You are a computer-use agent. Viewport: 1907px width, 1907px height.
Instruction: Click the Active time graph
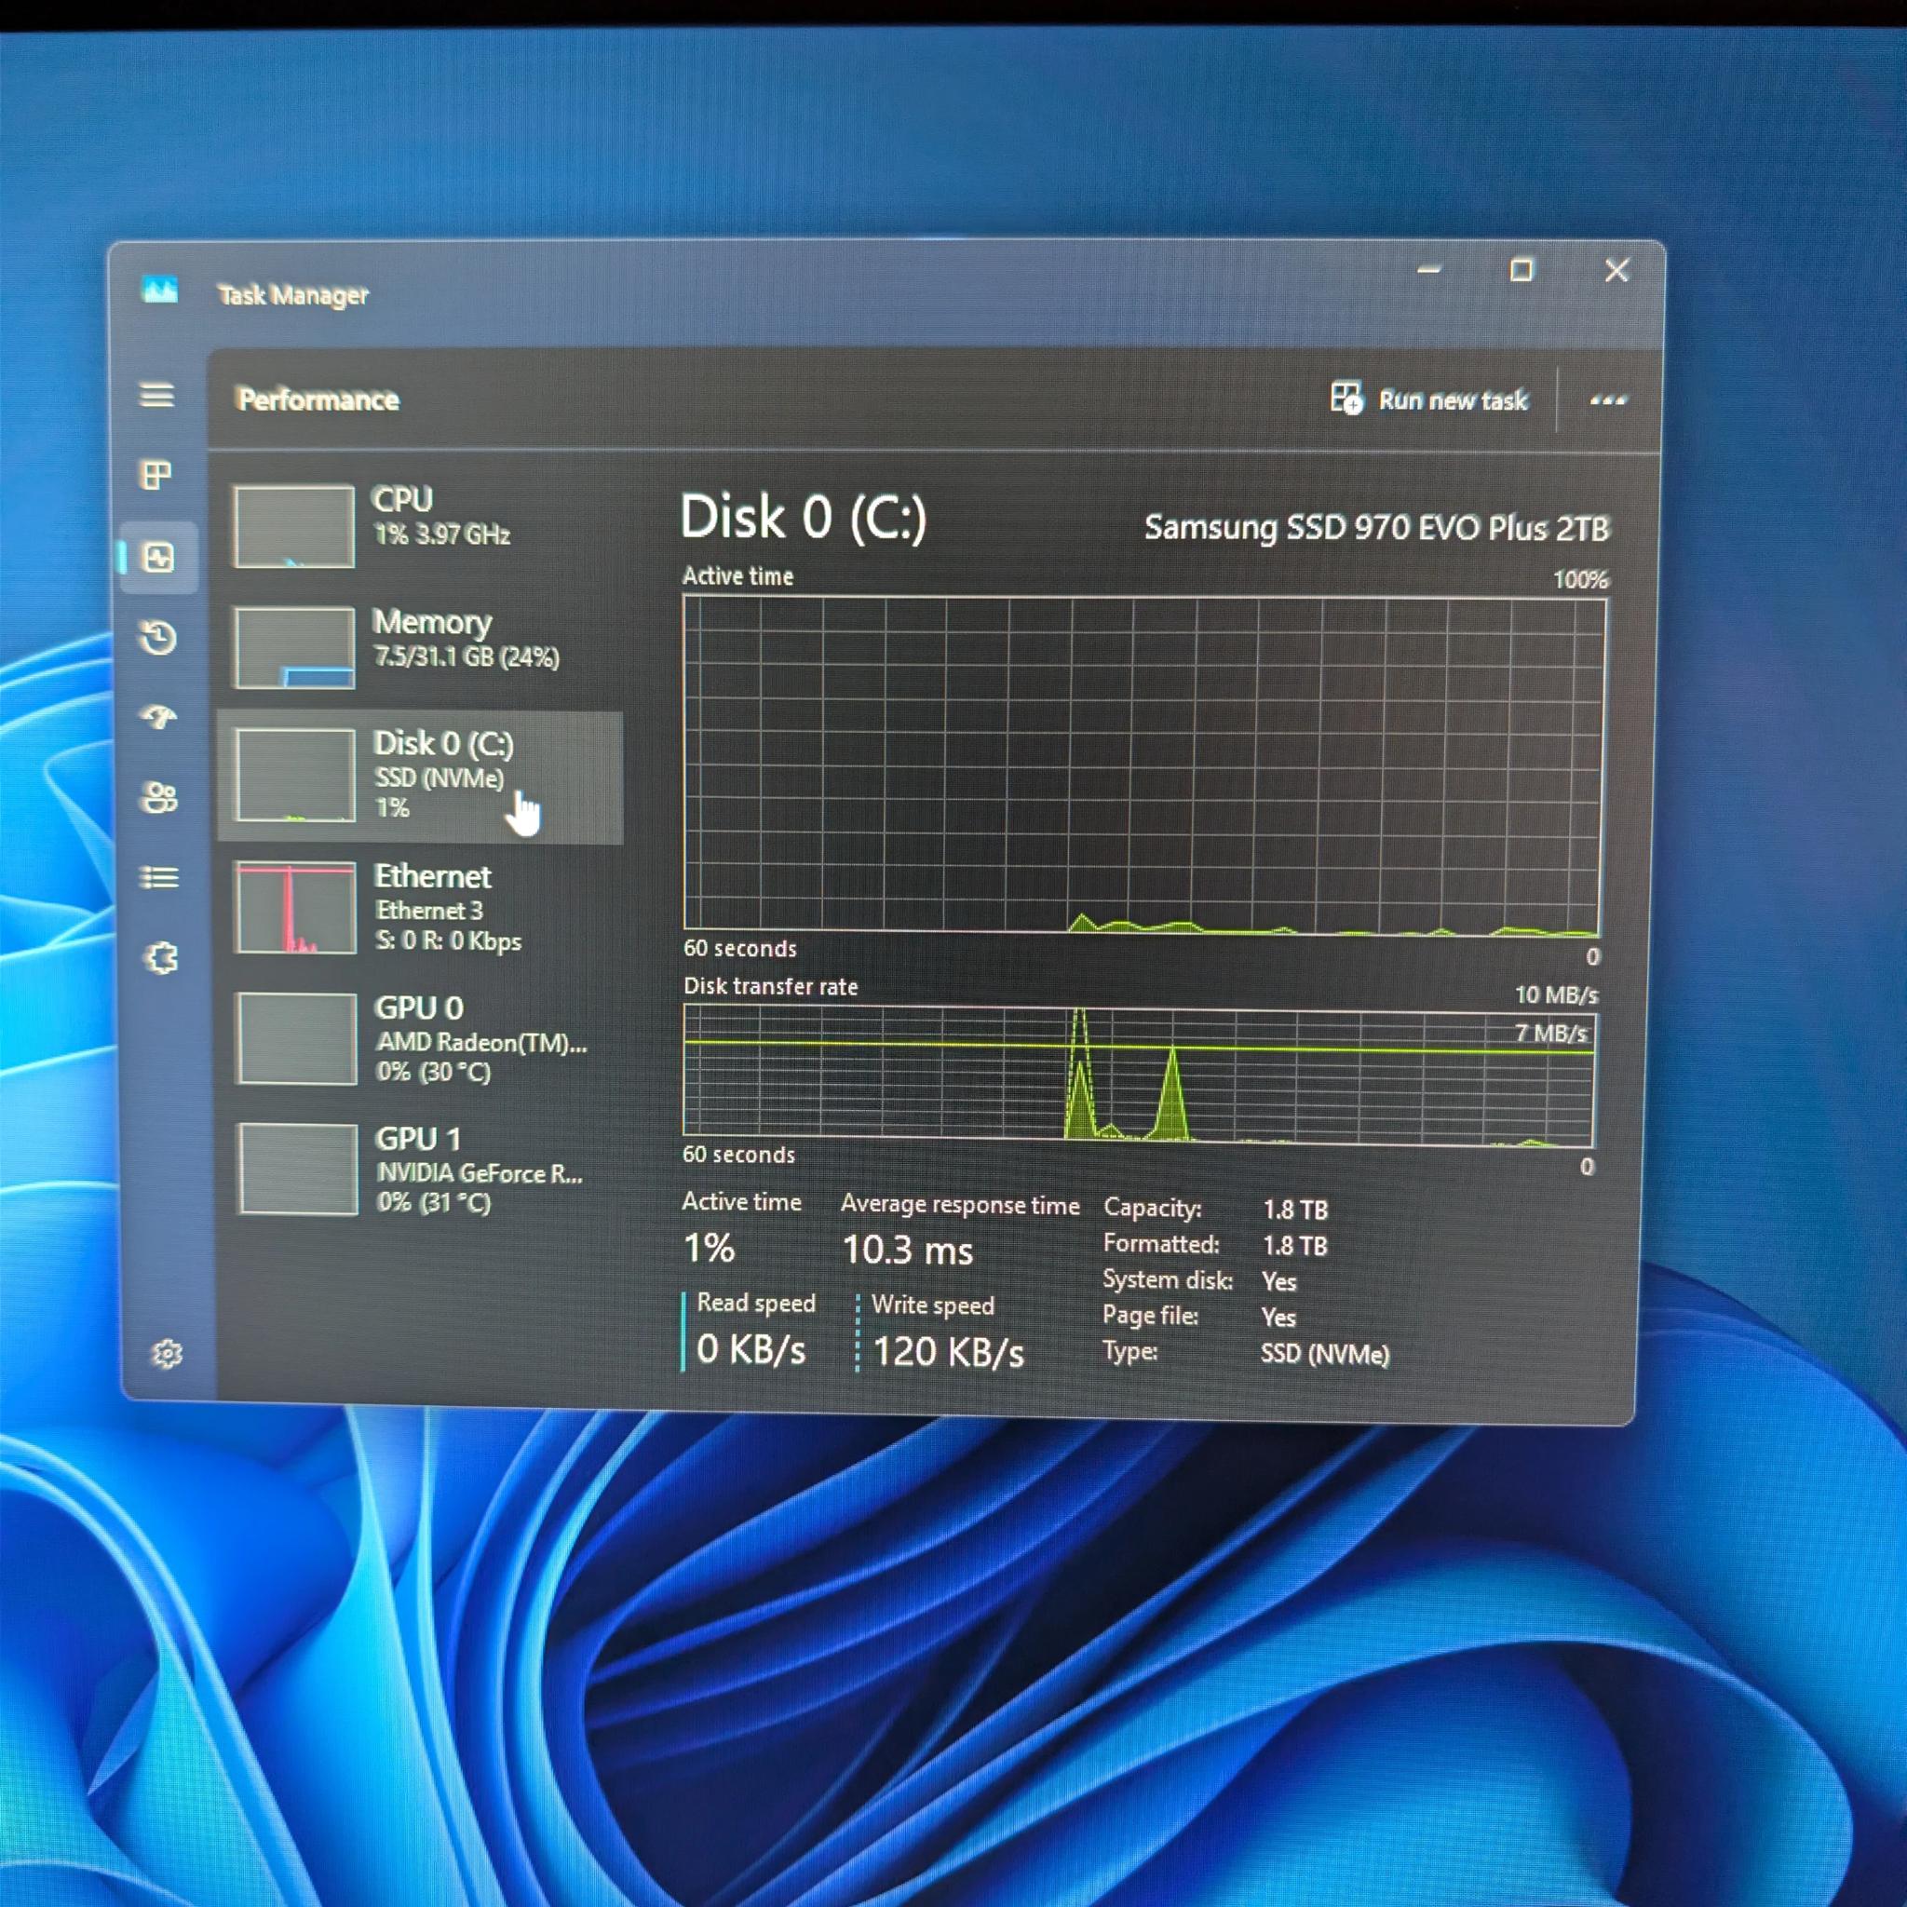tap(1143, 765)
